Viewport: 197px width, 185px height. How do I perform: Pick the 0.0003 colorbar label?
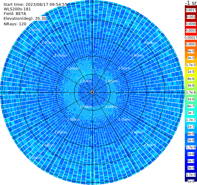(x=191, y=30)
